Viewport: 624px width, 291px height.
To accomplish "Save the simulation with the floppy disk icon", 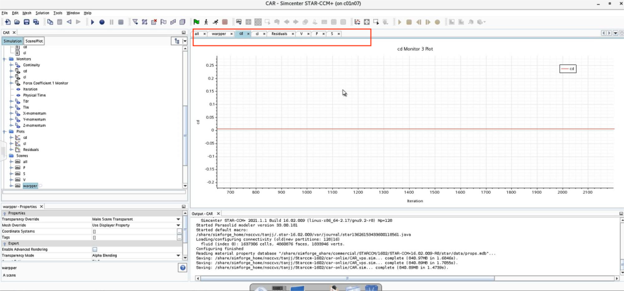I will click(x=27, y=22).
